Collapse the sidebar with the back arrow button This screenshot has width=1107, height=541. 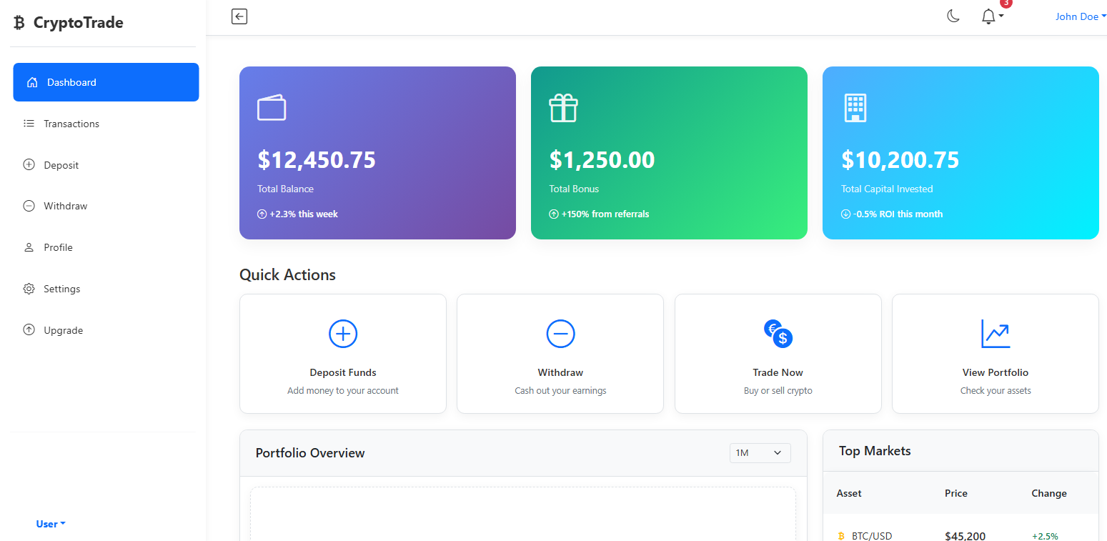(239, 16)
